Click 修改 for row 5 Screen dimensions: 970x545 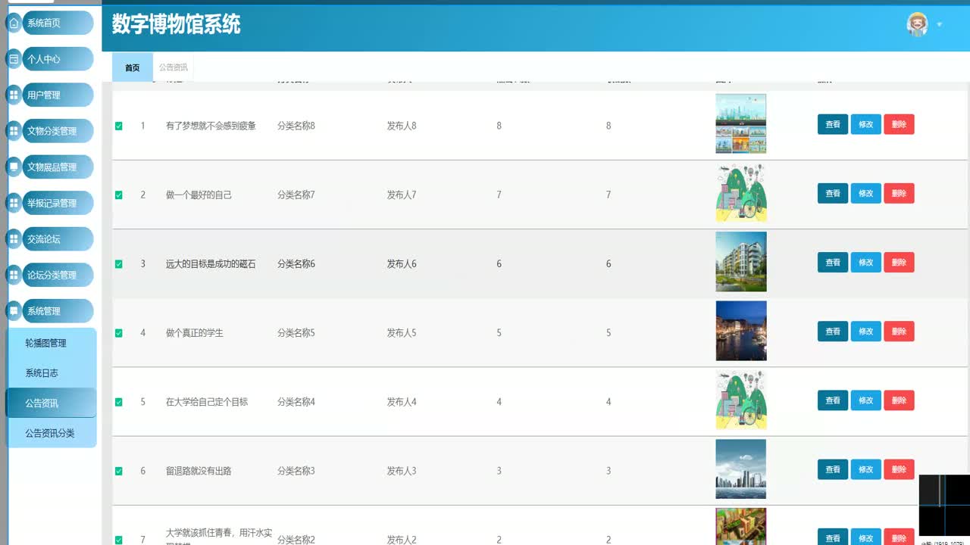click(866, 400)
